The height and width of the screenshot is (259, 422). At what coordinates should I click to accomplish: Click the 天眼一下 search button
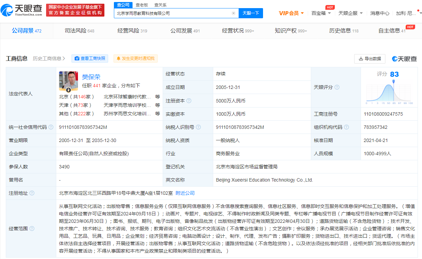(251, 13)
